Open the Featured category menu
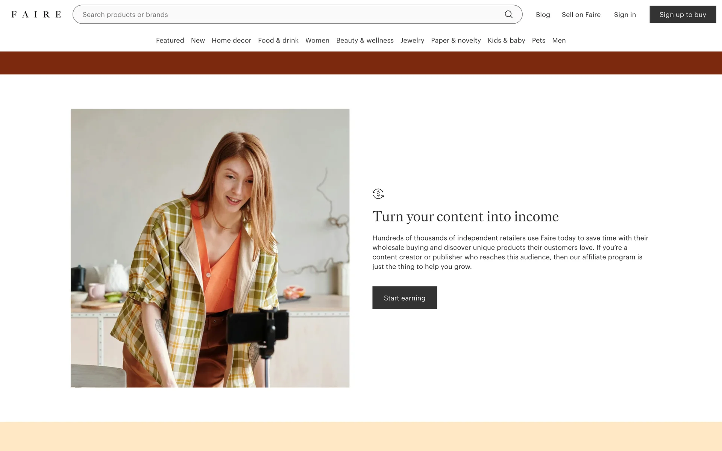Viewport: 722px width, 451px height. [170, 40]
